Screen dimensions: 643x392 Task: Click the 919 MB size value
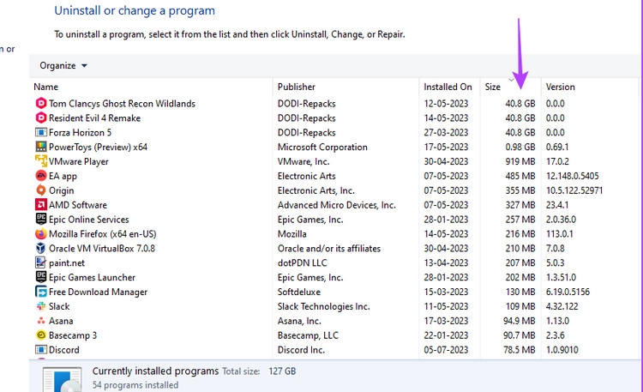pyautogui.click(x=520, y=162)
